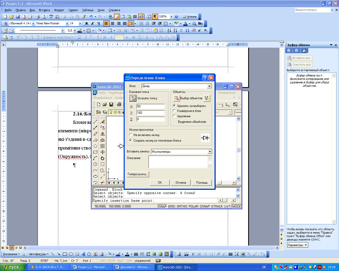Click OK in block definition dialog
The width and height of the screenshot is (339, 271).
(x=160, y=183)
